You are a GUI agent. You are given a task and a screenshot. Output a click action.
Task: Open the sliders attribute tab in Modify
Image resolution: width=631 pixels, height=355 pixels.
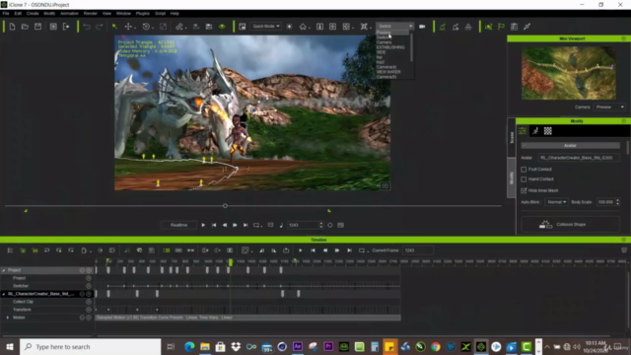(x=523, y=131)
